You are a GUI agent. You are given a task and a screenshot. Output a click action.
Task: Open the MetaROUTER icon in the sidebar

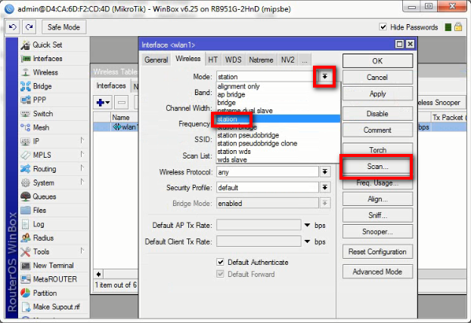(26, 279)
